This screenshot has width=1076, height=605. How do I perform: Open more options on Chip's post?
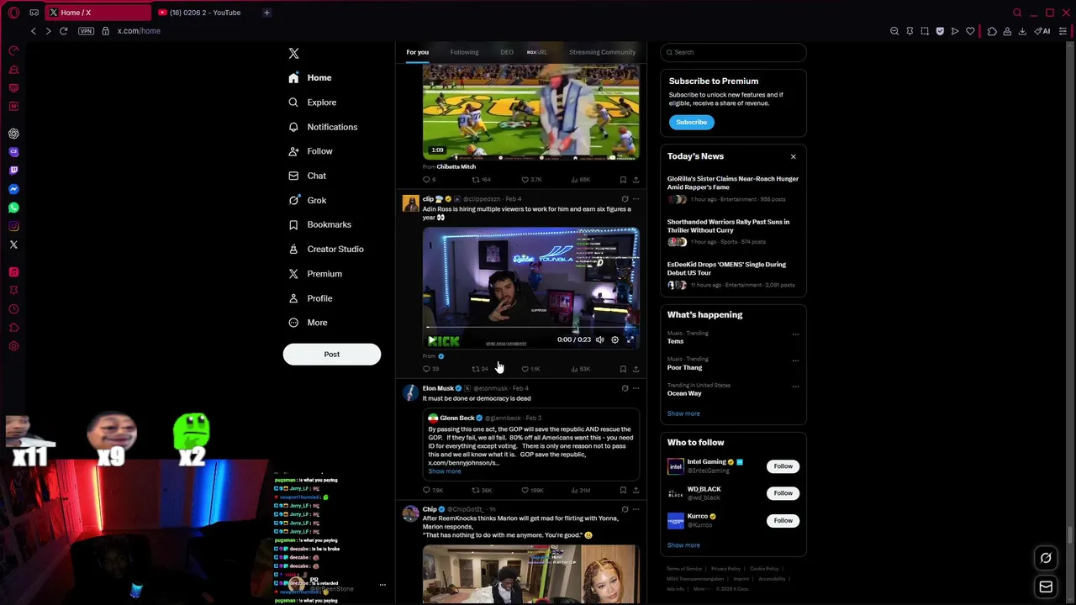point(636,509)
